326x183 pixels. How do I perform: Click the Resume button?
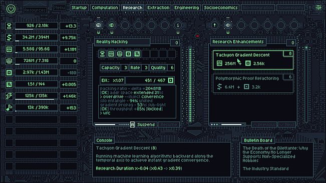pyautogui.click(x=169, y=124)
